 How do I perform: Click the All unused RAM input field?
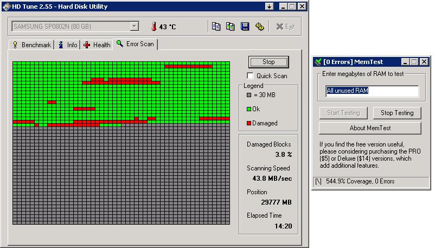(x=372, y=91)
